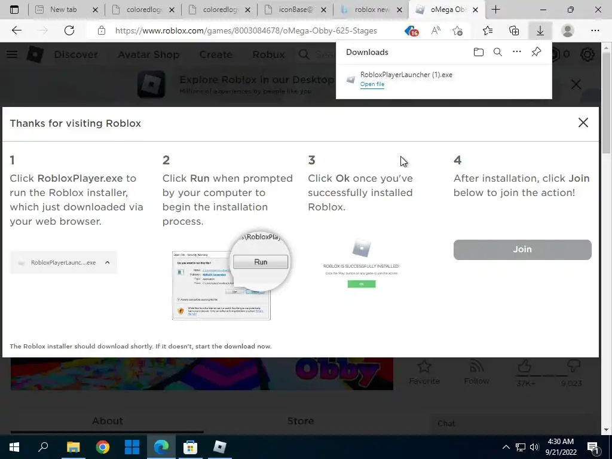612x459 pixels.
Task: Open the Robux menu item
Action: [268, 54]
